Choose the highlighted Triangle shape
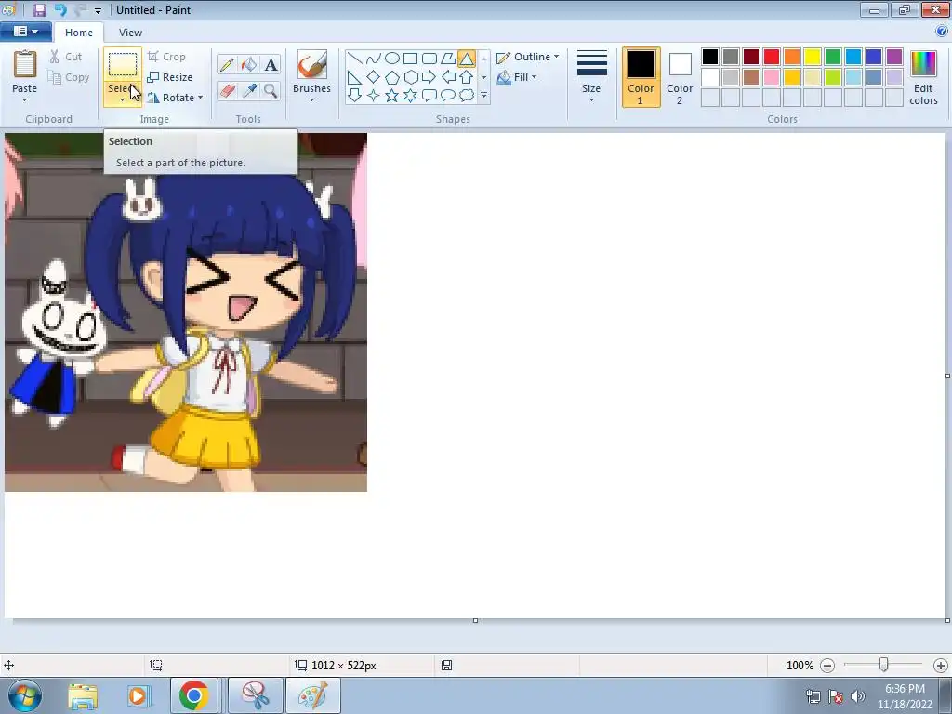 [467, 59]
